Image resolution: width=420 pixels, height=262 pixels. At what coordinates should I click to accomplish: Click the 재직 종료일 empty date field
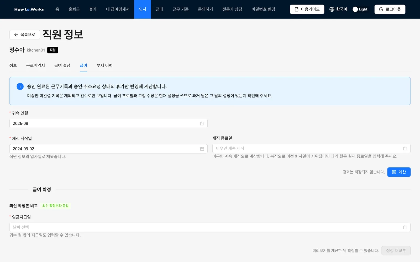311,149
